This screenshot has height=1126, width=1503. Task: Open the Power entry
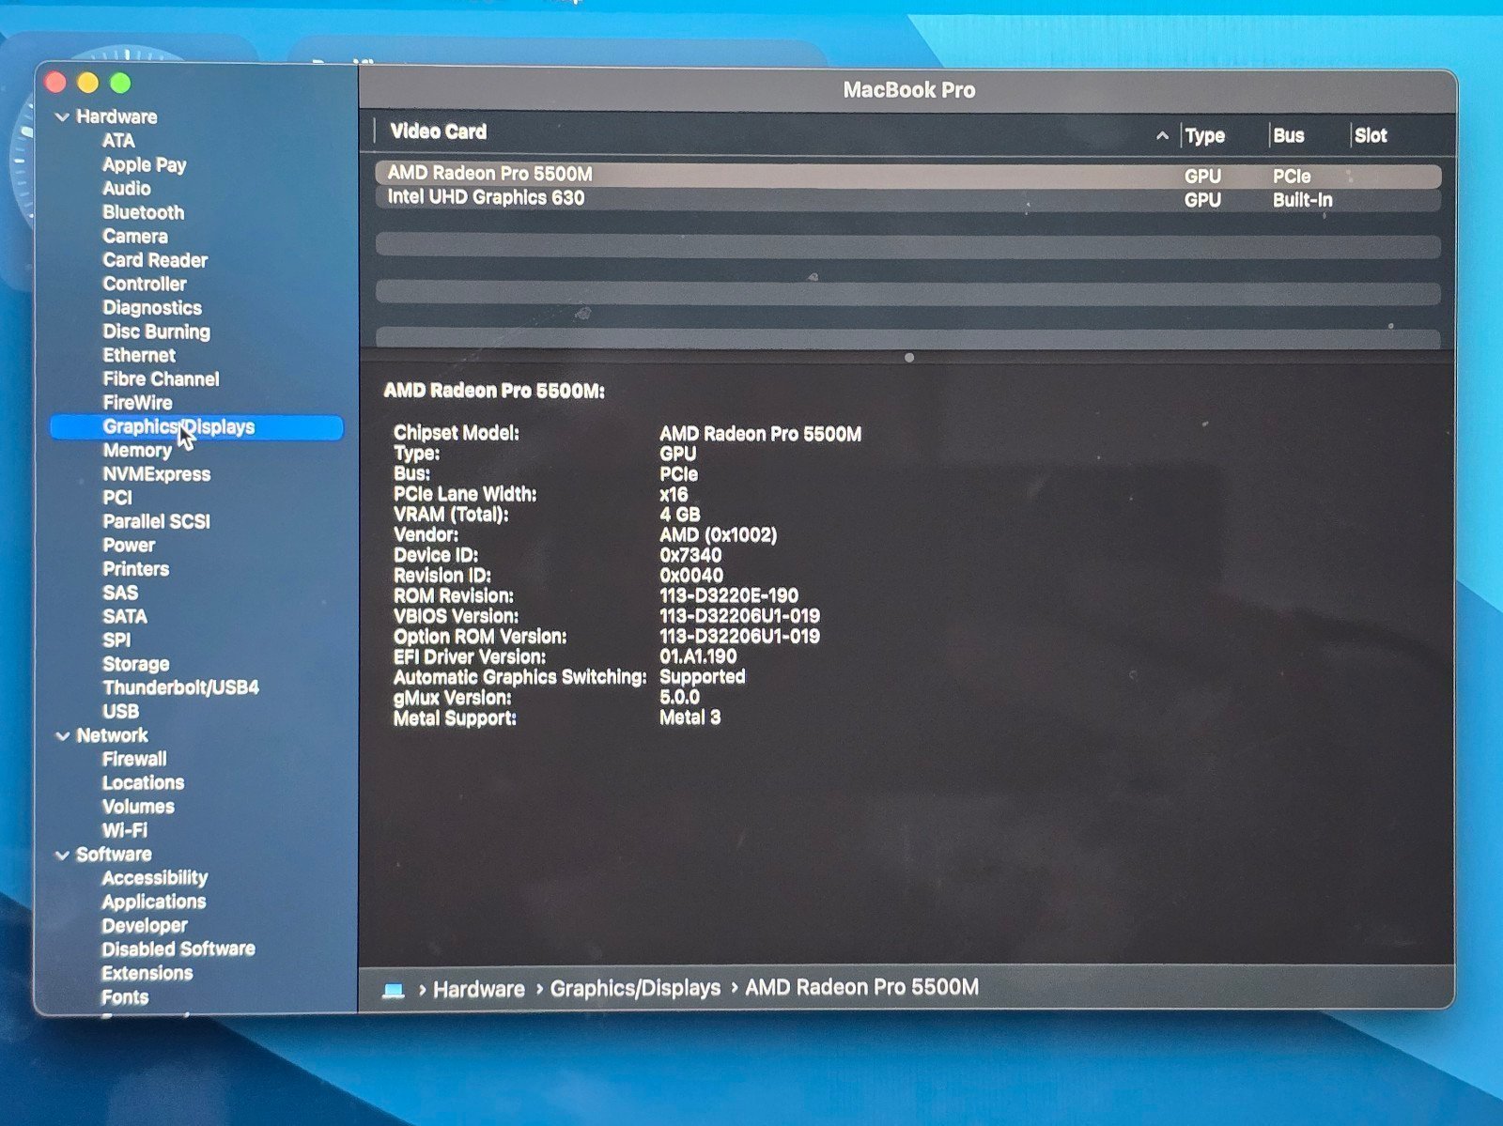[x=129, y=546]
